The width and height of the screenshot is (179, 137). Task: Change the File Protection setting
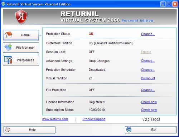pyautogui.click(x=148, y=90)
